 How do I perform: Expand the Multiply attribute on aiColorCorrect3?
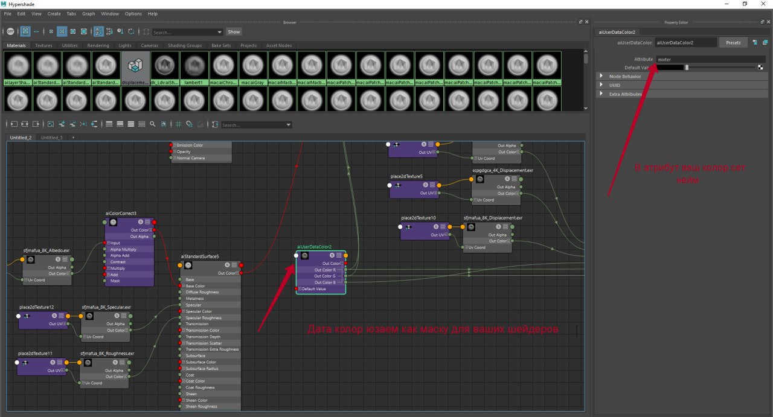tap(108, 268)
